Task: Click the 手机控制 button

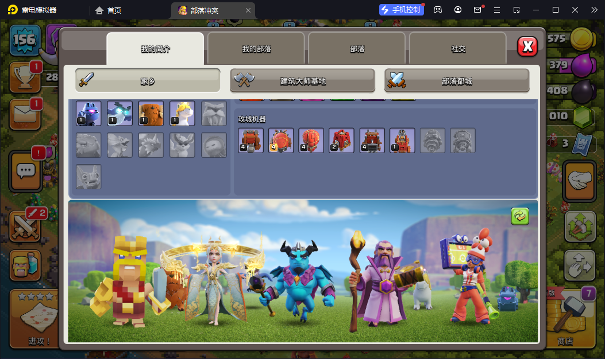Action: pos(402,10)
